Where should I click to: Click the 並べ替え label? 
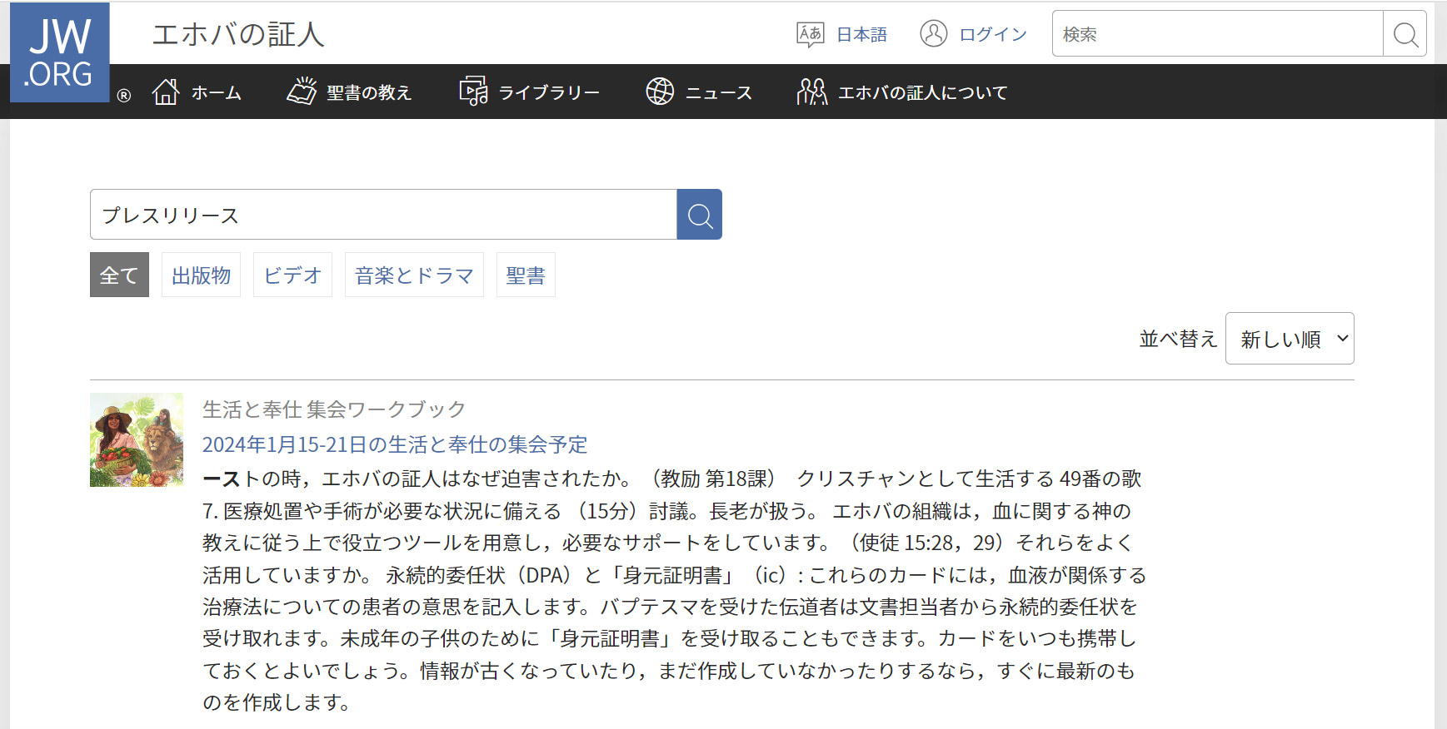click(1178, 339)
